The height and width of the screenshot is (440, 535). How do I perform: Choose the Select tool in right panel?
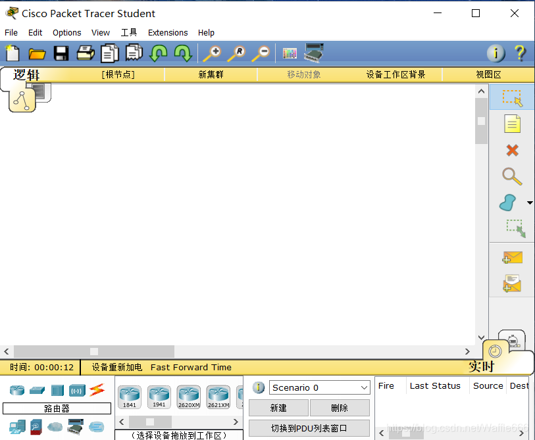[x=512, y=97]
